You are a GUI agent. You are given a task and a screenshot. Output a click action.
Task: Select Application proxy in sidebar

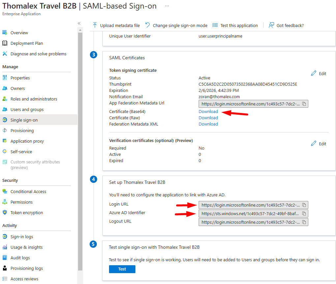pos(27,141)
